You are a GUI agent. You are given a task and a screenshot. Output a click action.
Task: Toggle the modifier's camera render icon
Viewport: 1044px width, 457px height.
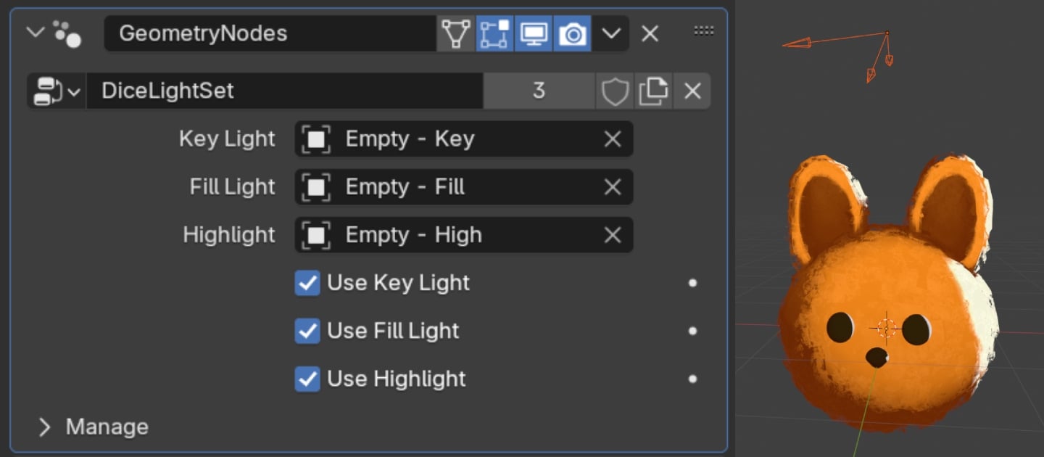click(x=573, y=33)
